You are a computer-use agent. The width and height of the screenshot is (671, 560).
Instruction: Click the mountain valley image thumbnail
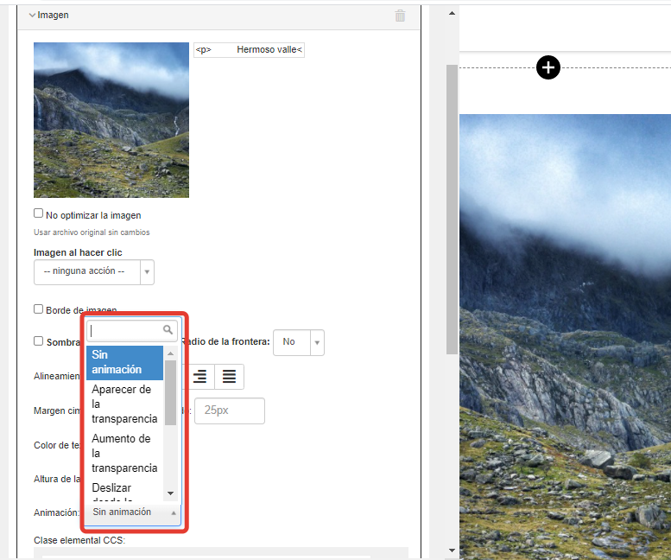[111, 120]
